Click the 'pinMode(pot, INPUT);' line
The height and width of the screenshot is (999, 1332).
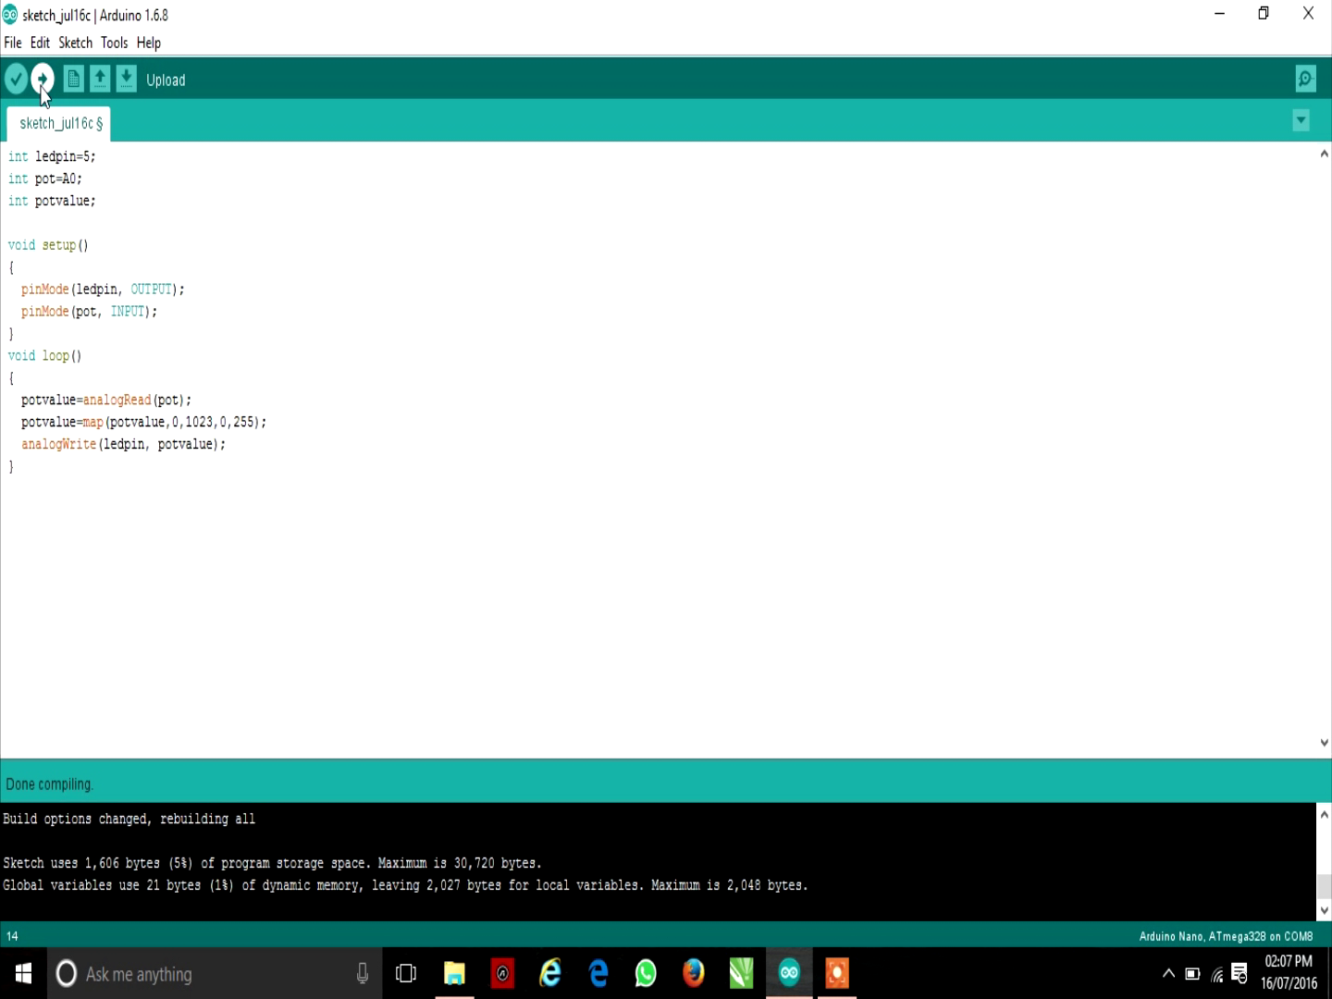tap(89, 312)
